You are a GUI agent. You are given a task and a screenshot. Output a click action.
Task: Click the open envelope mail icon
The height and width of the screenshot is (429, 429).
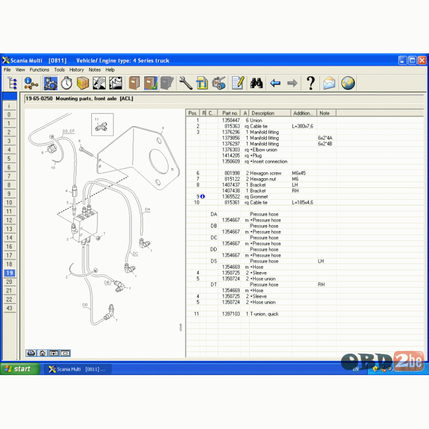coord(329,83)
